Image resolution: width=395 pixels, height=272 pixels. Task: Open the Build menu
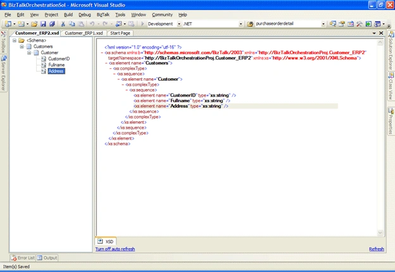[68, 15]
